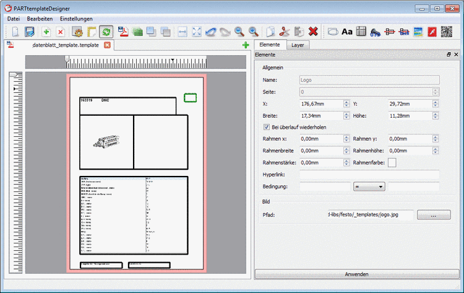Switch to the Elemente tab
The width and height of the screenshot is (464, 293).
[x=270, y=45]
